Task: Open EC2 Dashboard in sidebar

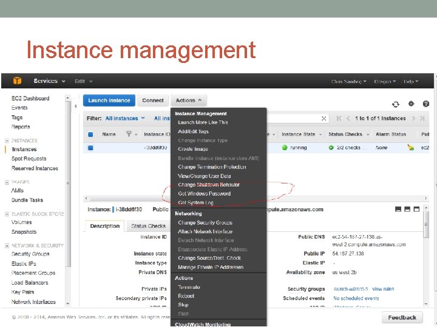Action: pyautogui.click(x=30, y=99)
